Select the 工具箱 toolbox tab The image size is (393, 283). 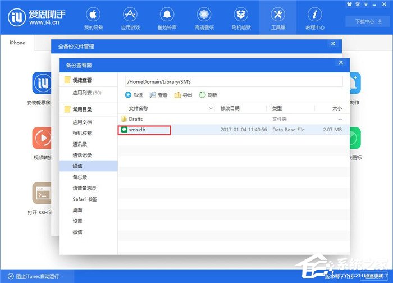tap(278, 19)
